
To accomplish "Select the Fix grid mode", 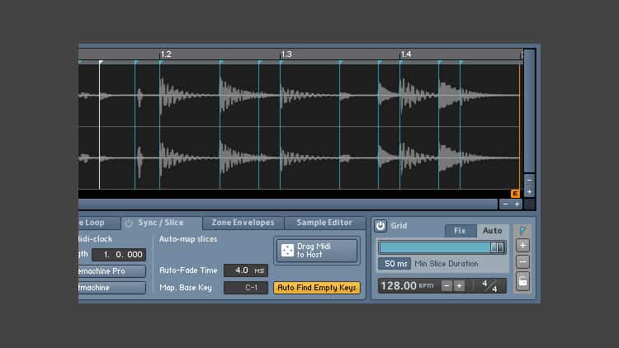I will click(460, 230).
